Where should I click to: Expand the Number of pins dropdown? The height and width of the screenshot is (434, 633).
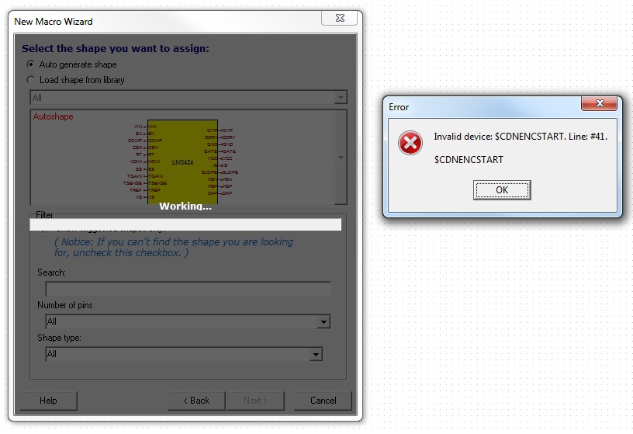coord(323,321)
